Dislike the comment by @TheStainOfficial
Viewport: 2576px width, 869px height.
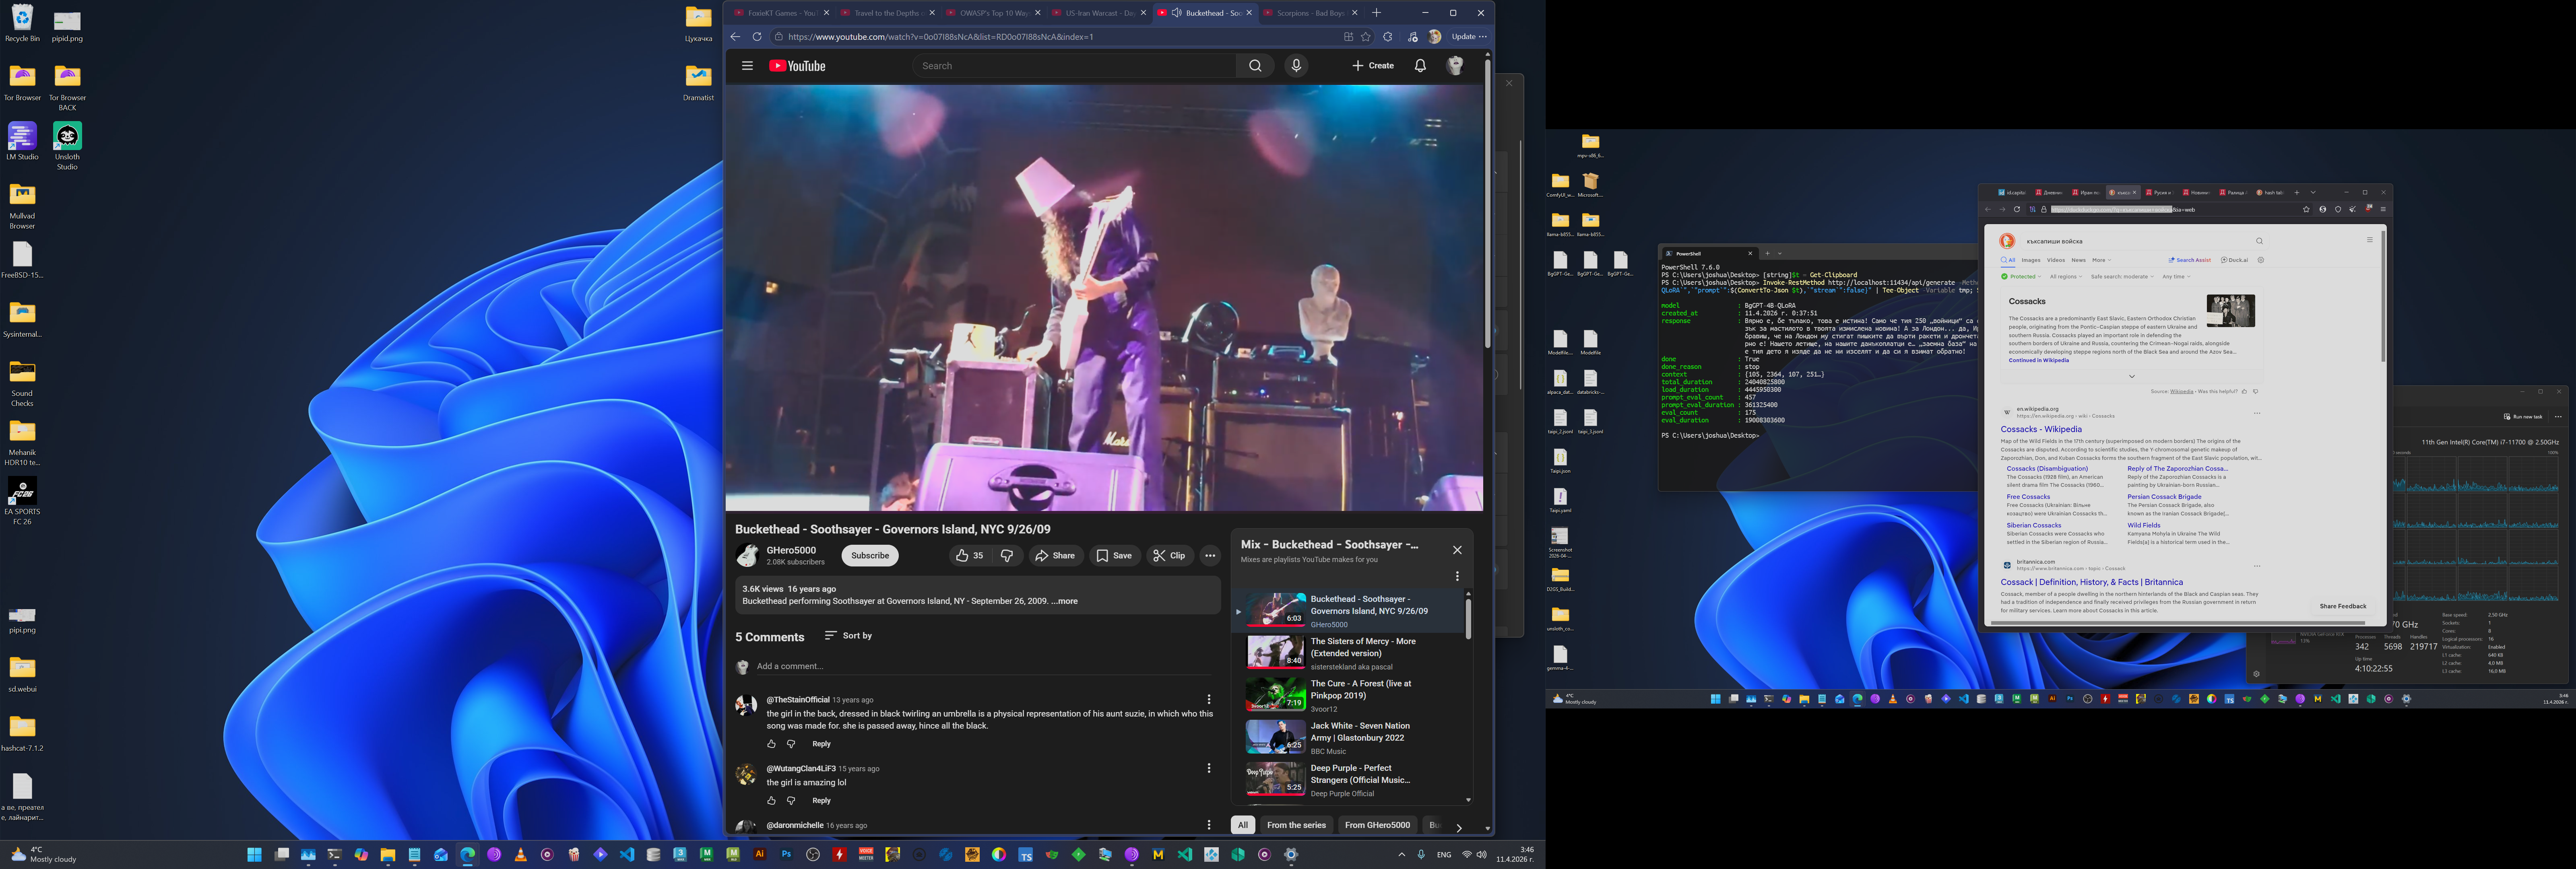pos(791,744)
